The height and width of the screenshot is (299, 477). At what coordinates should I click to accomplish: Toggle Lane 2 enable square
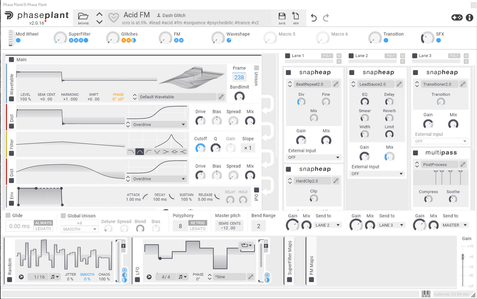[351, 56]
